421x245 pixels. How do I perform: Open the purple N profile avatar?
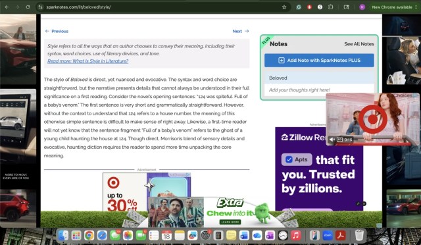362,7
